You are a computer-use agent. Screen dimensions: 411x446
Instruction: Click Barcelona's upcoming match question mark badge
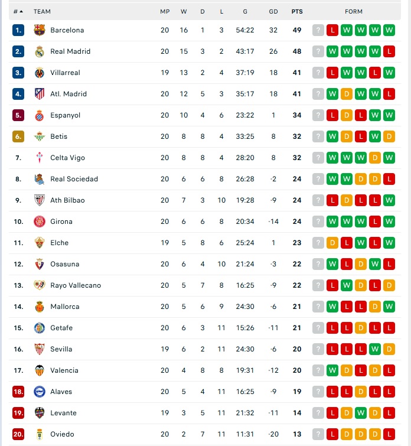pos(318,30)
